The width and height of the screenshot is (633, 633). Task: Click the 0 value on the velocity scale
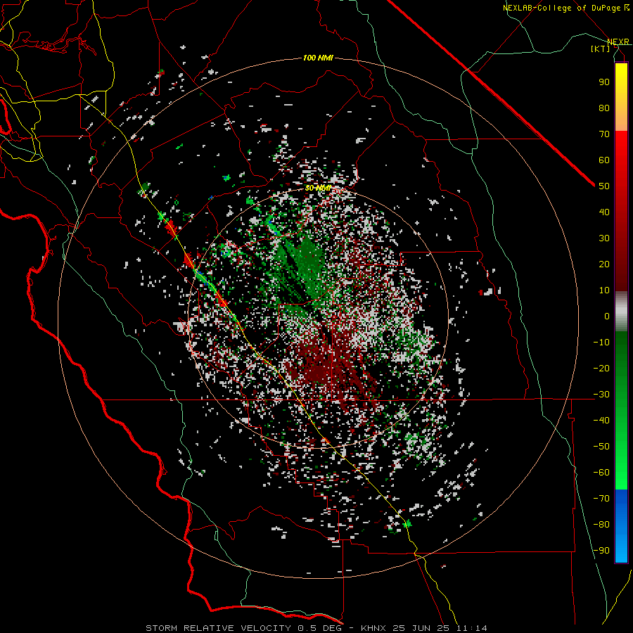coord(607,316)
